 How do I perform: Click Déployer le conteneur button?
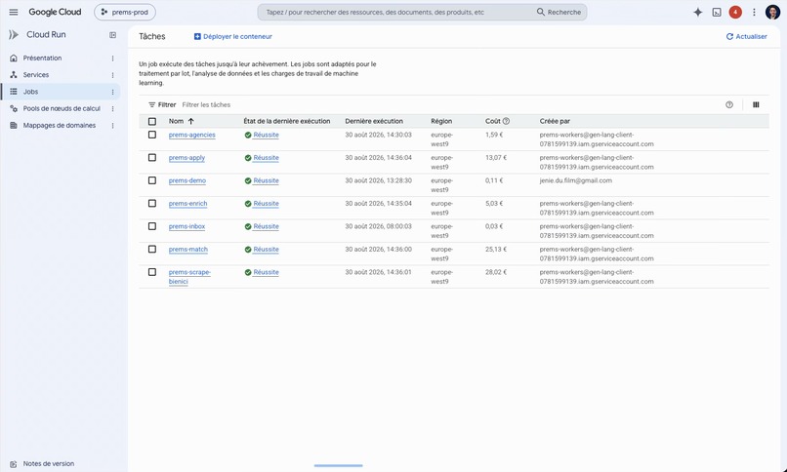pyautogui.click(x=233, y=37)
